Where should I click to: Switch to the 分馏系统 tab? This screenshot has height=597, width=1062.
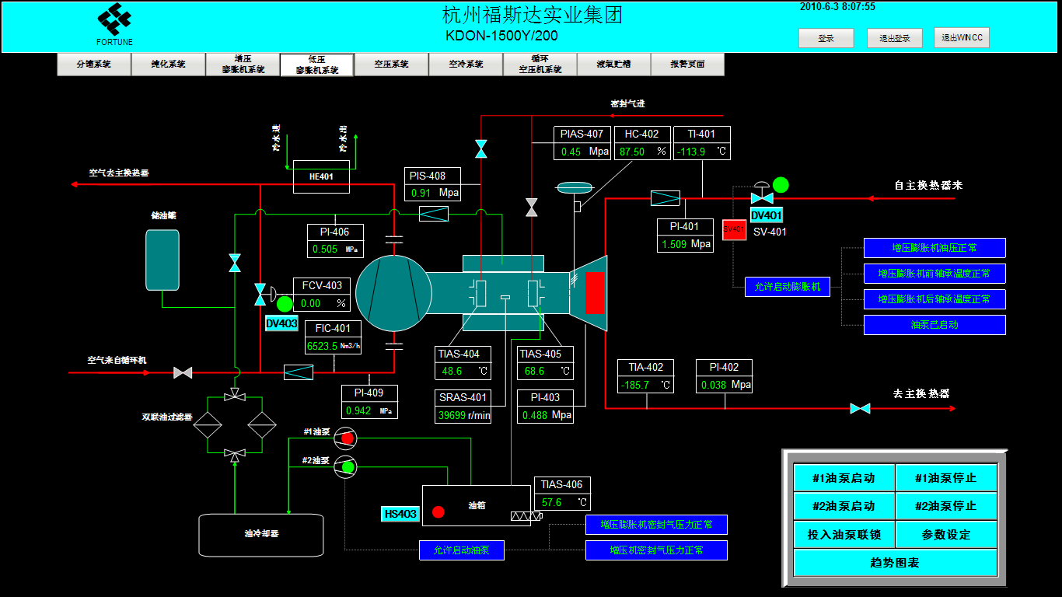pyautogui.click(x=94, y=65)
